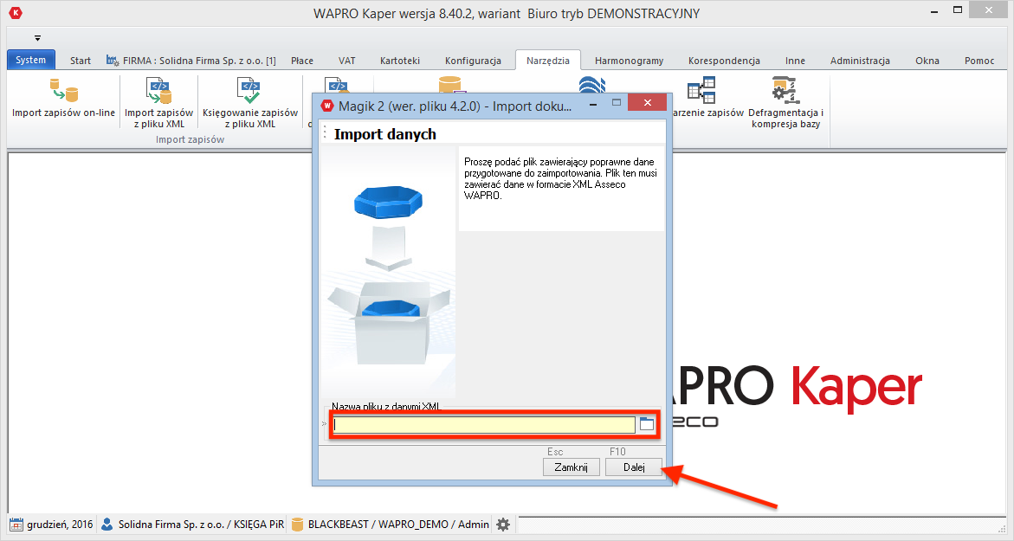The image size is (1014, 541).
Task: Open the FIRMA : Solidna Firma tab
Action: (191, 61)
